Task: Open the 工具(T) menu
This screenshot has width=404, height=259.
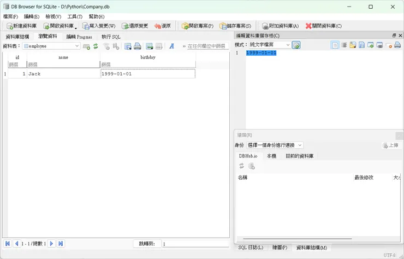Action: [x=75, y=16]
